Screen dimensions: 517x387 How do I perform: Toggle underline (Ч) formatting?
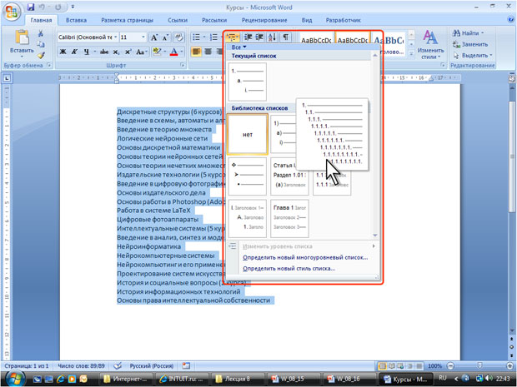coord(86,52)
